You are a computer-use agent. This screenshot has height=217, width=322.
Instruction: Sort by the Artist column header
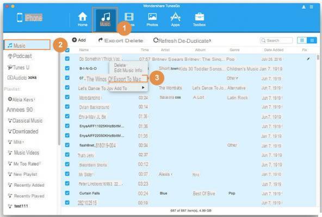pyautogui.click(x=165, y=50)
